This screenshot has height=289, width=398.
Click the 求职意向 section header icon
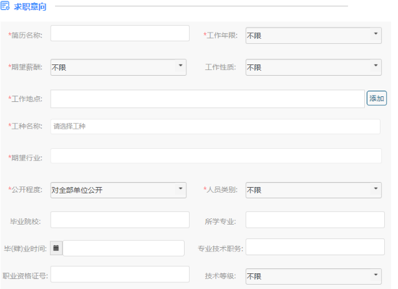point(5,6)
